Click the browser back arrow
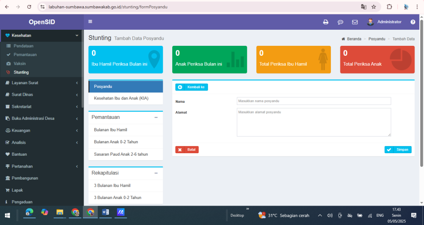 (x=7, y=7)
